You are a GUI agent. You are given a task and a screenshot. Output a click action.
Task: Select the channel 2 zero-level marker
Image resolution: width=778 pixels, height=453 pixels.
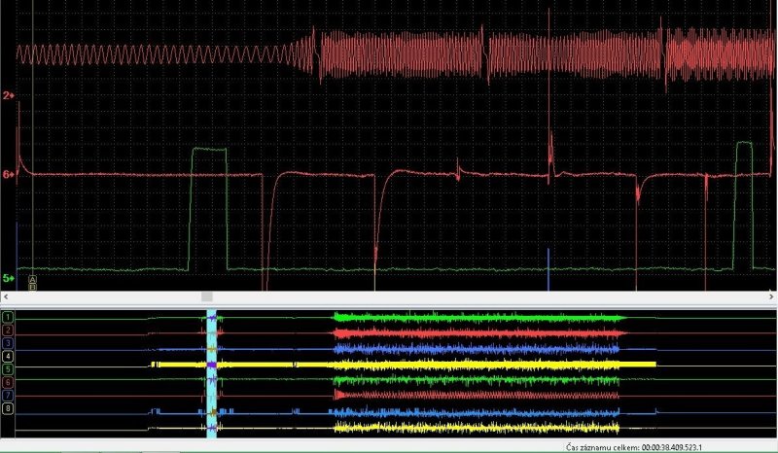click(8, 95)
